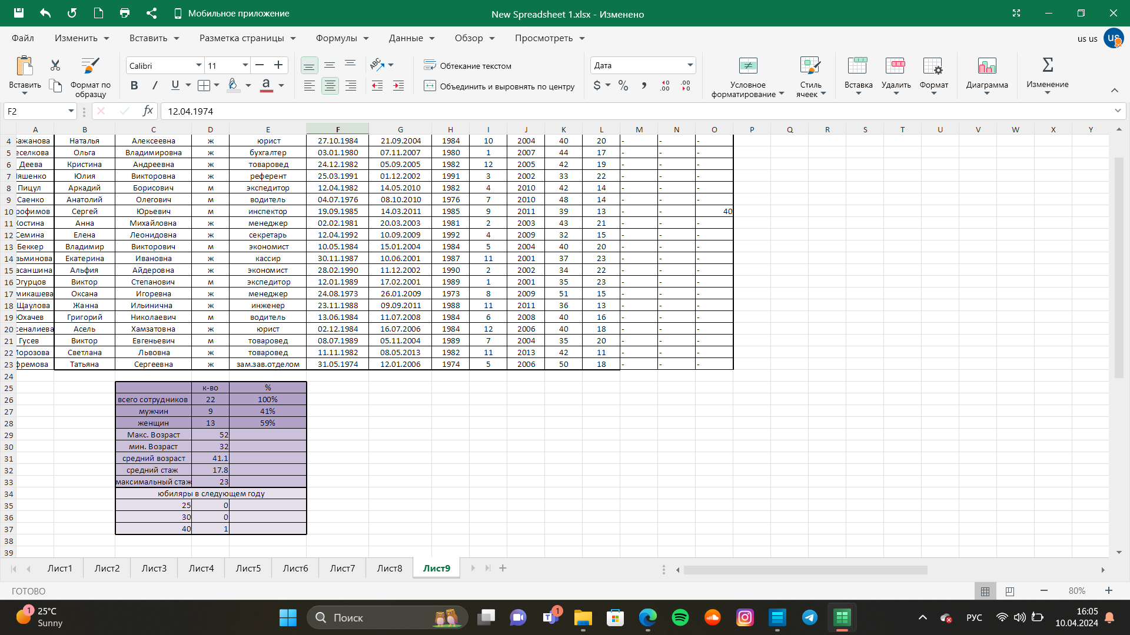Align text to the right
Viewport: 1130px width, 635px height.
[351, 86]
